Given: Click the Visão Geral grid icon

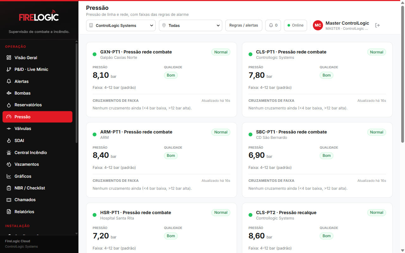Looking at the screenshot, I should [x=9, y=58].
